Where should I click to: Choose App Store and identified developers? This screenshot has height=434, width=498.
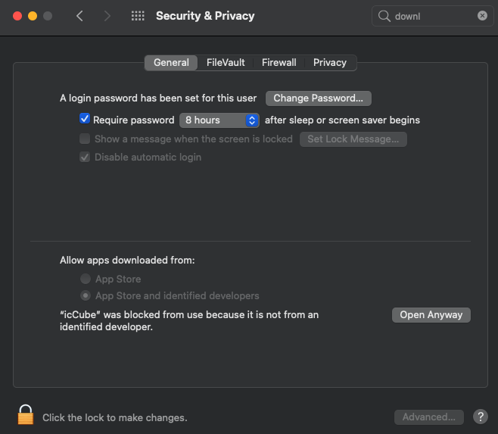coord(86,295)
